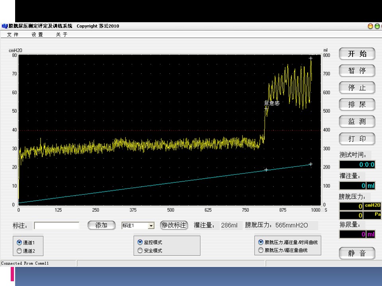The image size is (382, 286).
Task: Click the 暂停 (Pause) button
Action: 357,71
